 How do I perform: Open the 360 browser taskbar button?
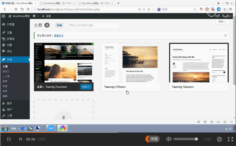pyautogui.click(x=51, y=128)
